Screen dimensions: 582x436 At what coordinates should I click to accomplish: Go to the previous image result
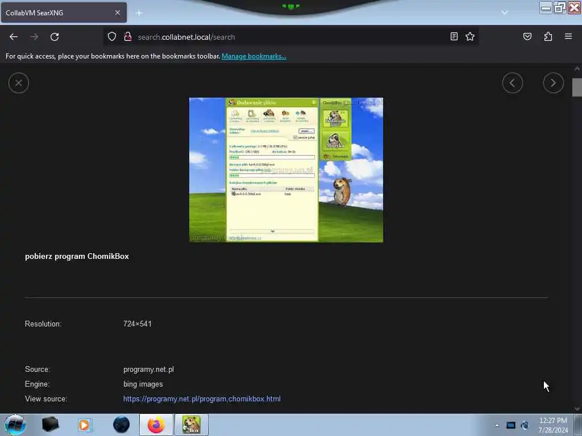pos(513,83)
